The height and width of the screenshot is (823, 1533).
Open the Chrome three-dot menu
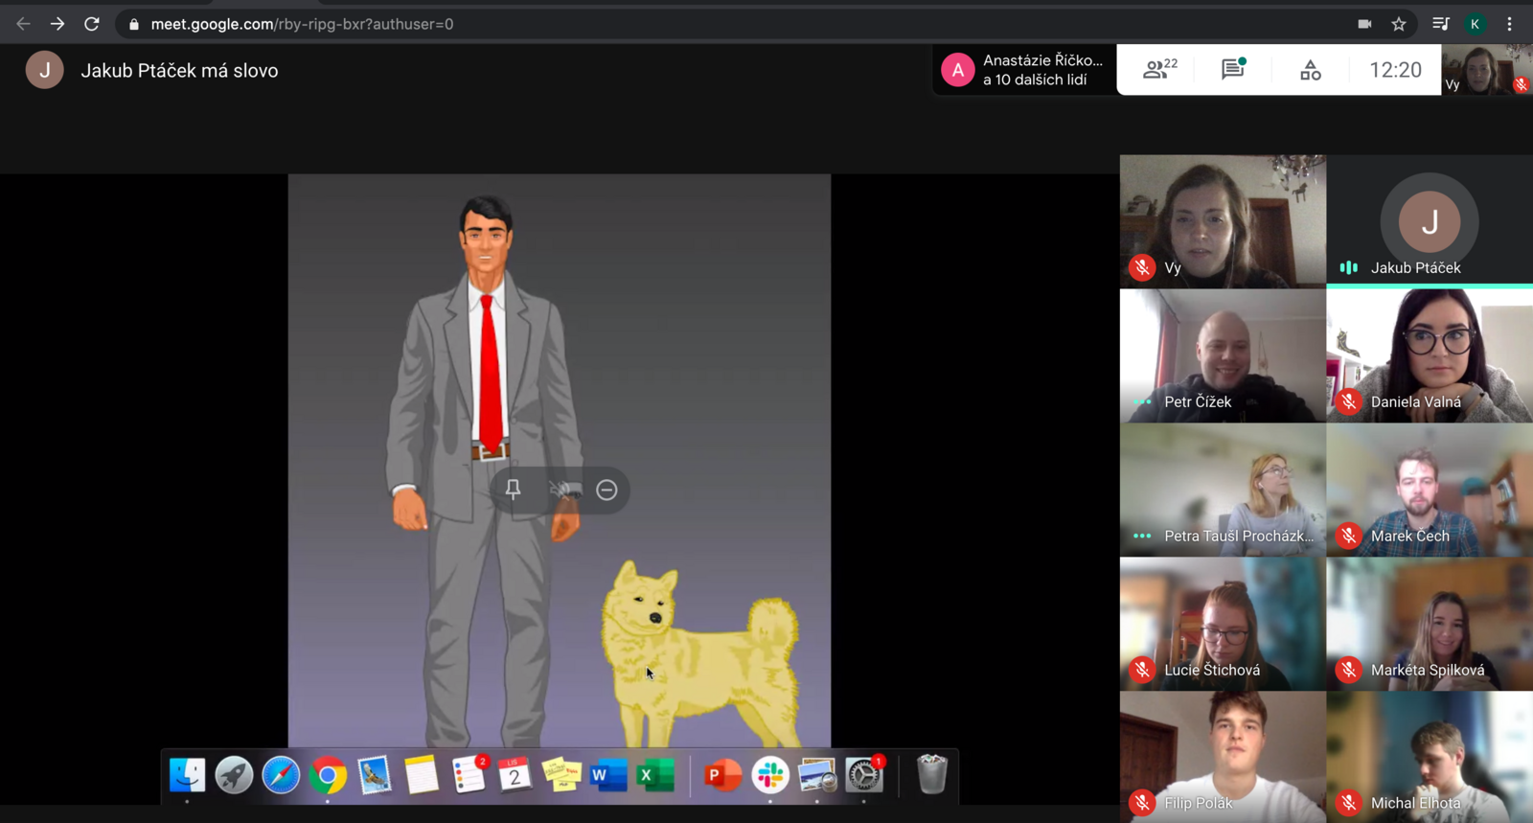pos(1510,24)
